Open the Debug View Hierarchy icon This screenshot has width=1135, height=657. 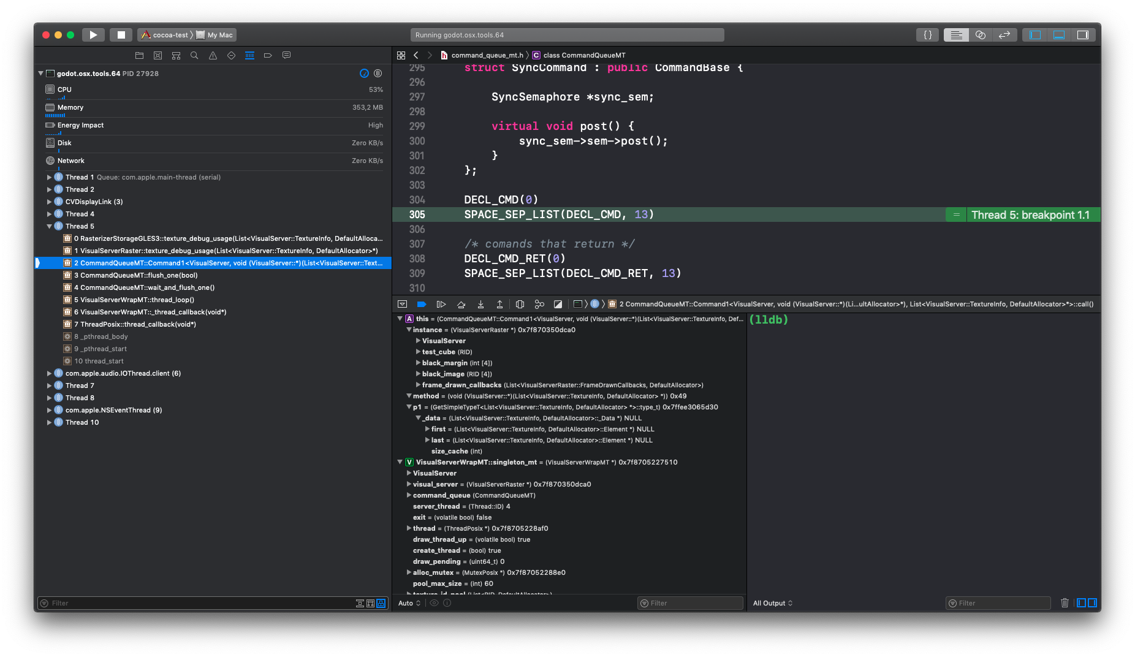(x=520, y=304)
